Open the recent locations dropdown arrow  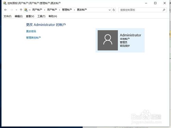[16, 10]
